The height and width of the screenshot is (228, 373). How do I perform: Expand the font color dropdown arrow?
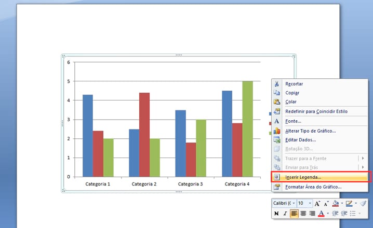[327, 213]
